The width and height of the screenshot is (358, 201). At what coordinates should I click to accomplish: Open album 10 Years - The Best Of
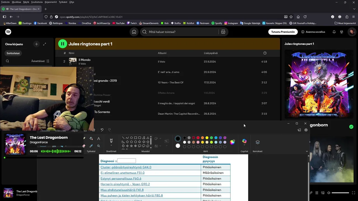coord(171,82)
